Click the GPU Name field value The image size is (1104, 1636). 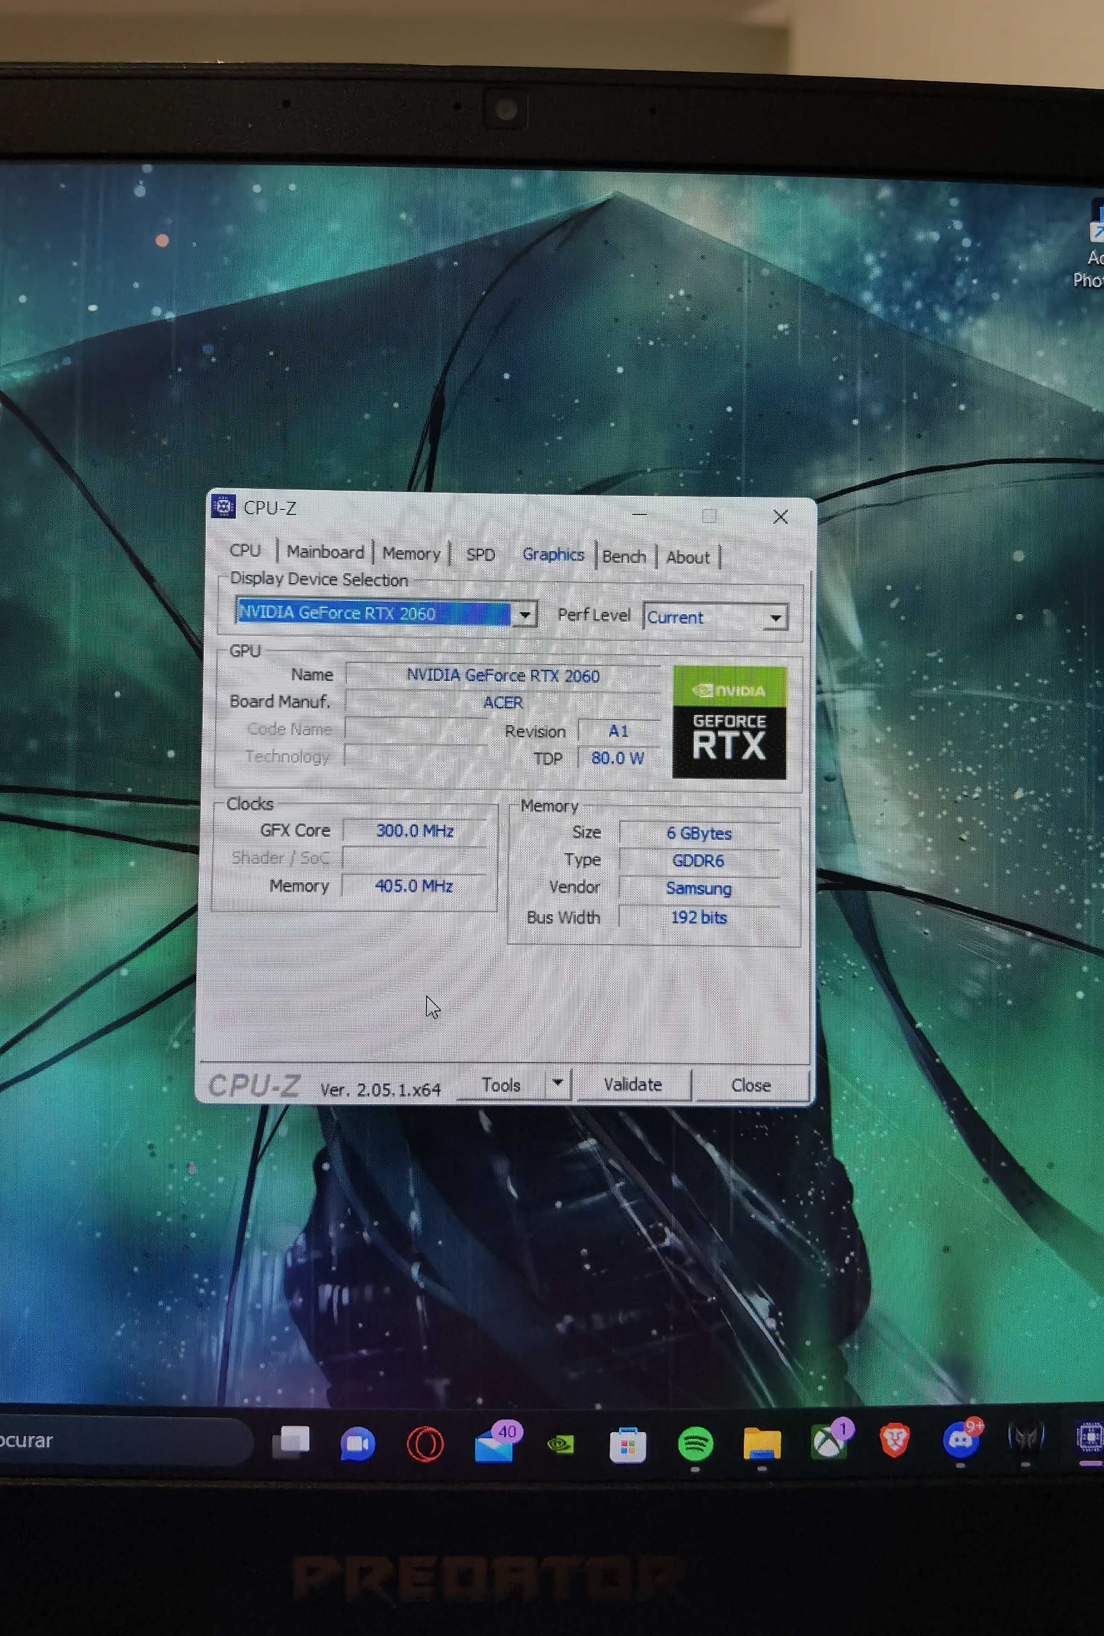[503, 676]
